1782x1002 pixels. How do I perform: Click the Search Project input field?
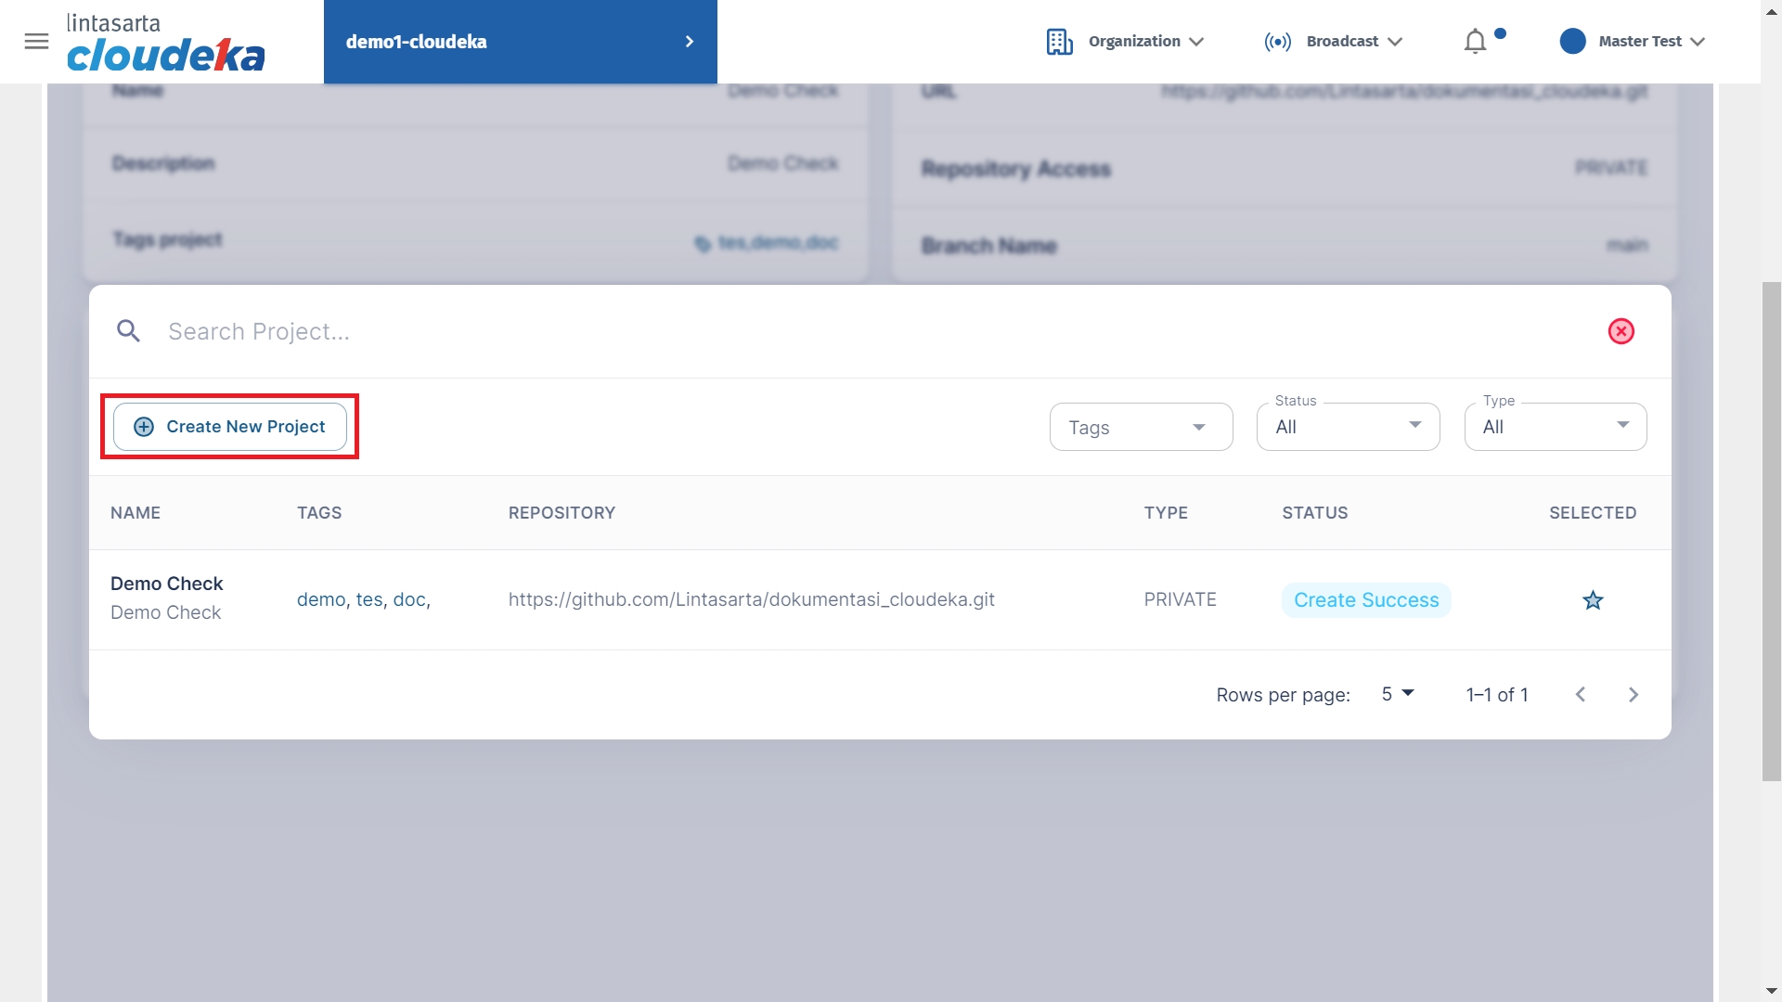[835, 331]
